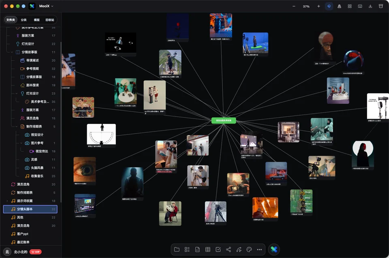The height and width of the screenshot is (258, 389).
Task: Click the red VIP badge
Action: 36,252
